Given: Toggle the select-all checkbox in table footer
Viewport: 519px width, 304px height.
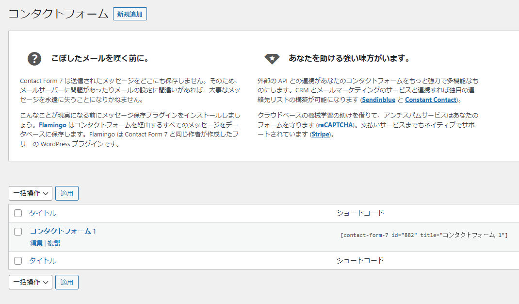Looking at the screenshot, I should (x=18, y=261).
